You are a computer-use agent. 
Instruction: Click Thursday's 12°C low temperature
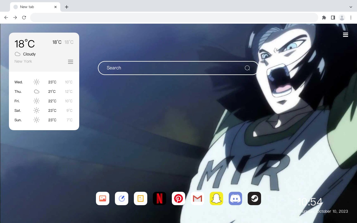point(69,92)
